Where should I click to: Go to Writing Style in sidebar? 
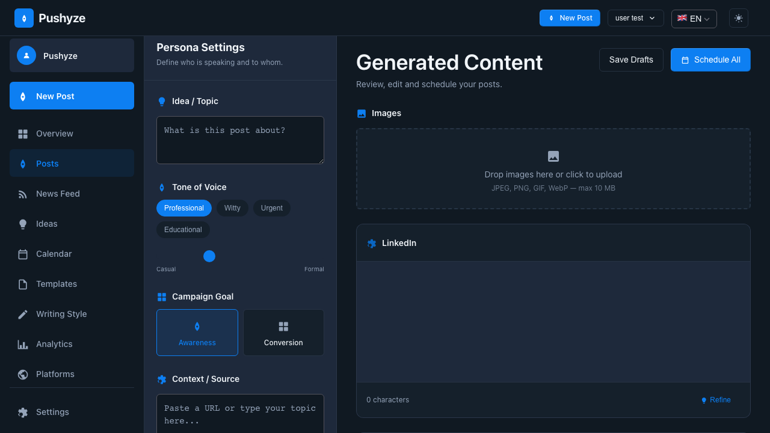coord(61,314)
